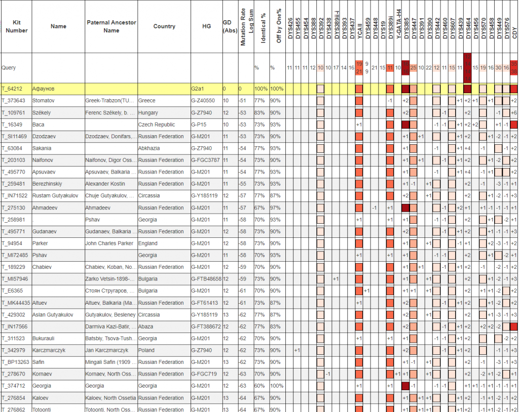The width and height of the screenshot is (519, 412).
Task: Select the Country column header
Action: point(164,27)
